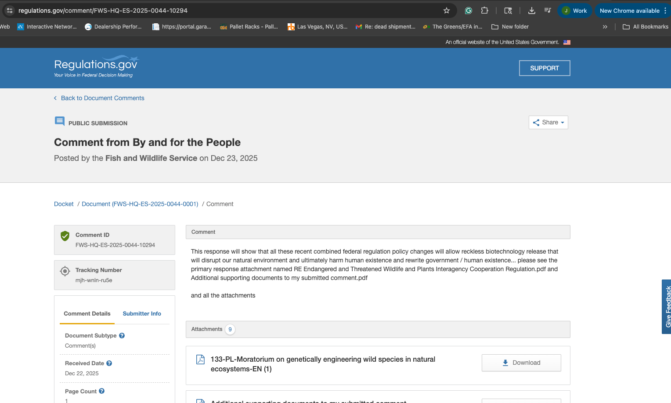
Task: Click the Page Count help icon
Action: [102, 391]
